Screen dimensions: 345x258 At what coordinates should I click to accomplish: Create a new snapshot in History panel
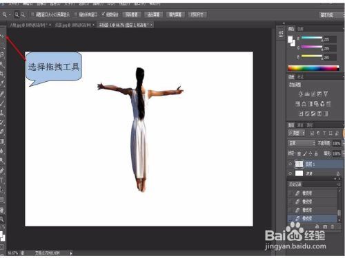(325, 226)
